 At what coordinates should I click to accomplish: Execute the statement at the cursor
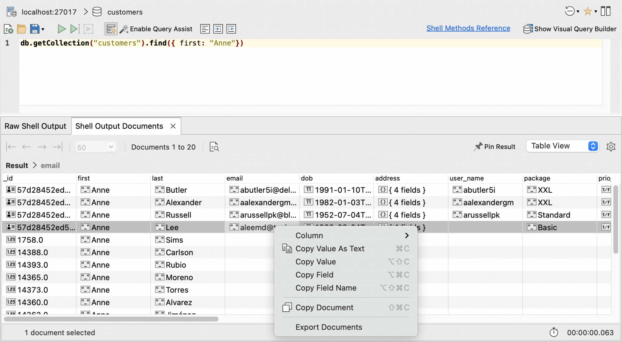tap(74, 29)
